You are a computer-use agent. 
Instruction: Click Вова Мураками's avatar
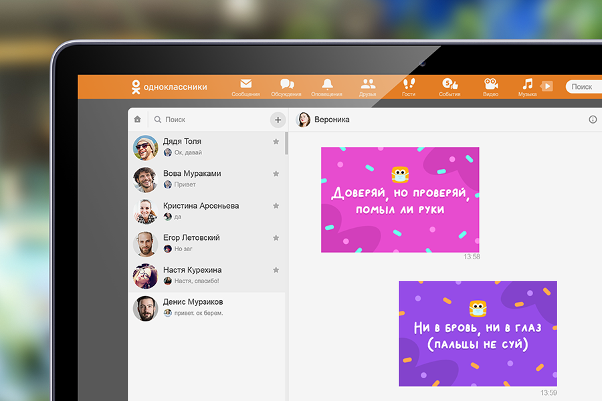coord(146,180)
